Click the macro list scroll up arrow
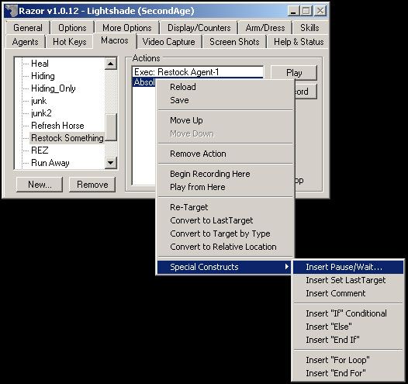408x384 pixels. coord(111,64)
